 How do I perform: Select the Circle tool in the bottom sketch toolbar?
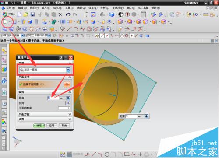coord(107,154)
